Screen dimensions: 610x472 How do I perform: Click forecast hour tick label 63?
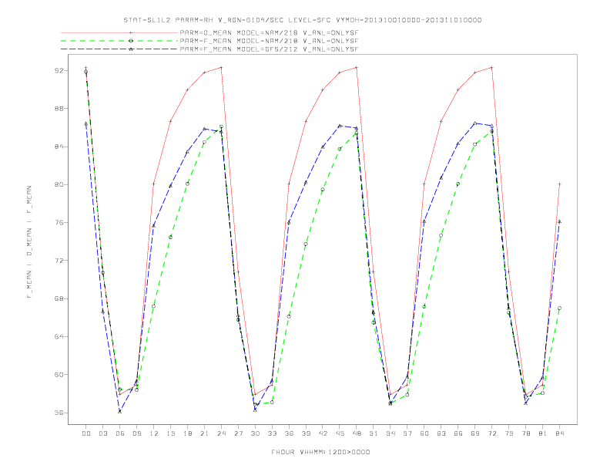[441, 433]
